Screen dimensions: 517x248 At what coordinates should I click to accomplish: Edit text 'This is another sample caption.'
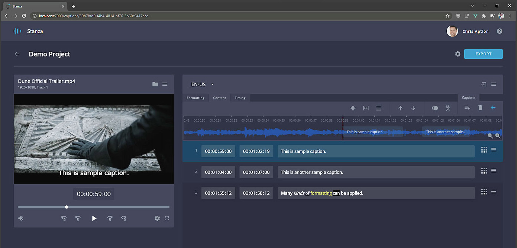[376, 172]
